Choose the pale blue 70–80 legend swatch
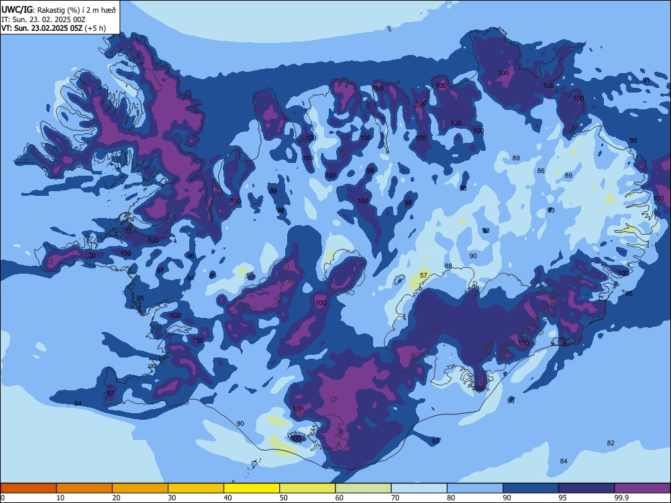The image size is (671, 503). [x=419, y=488]
